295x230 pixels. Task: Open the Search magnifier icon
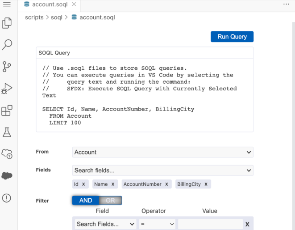[7, 44]
